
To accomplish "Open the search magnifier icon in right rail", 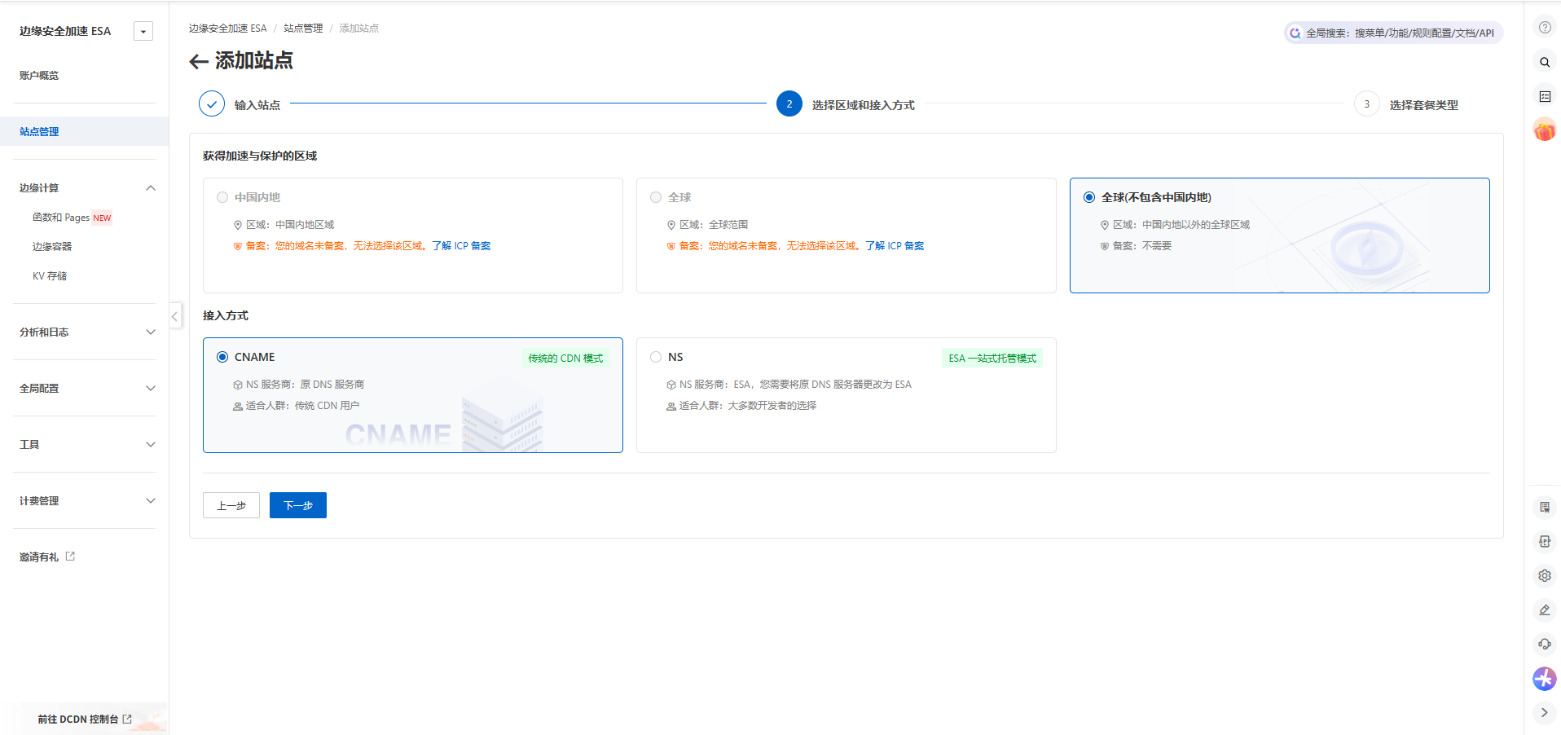I will pyautogui.click(x=1544, y=62).
